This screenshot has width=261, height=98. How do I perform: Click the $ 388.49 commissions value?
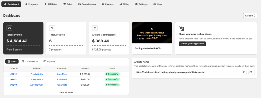pos(100,41)
